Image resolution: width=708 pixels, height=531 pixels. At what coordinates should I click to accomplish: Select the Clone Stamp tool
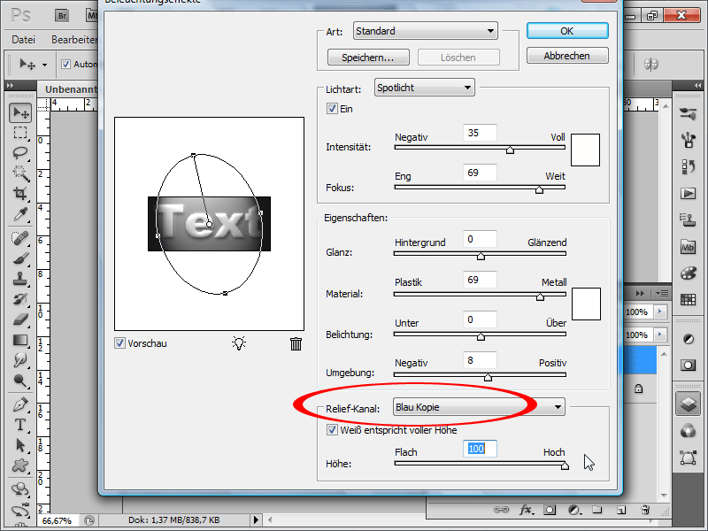20,279
